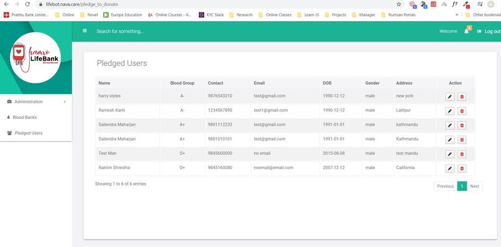Screen dimensions: 501x247
Task: Open the Learn JS bookmark folder
Action: point(308,15)
